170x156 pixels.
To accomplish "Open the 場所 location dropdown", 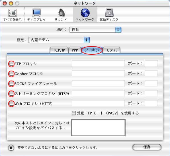I will pos(95,30).
